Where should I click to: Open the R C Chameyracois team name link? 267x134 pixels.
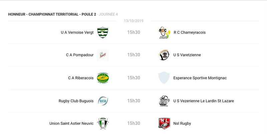190,32
